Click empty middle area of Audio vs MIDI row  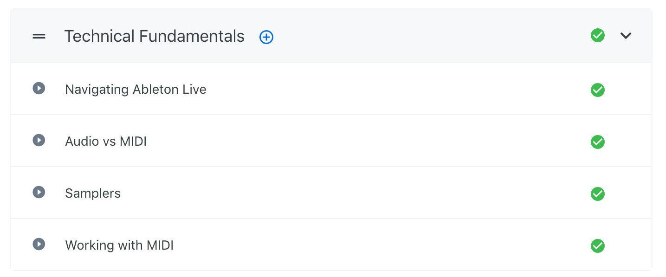click(348, 141)
